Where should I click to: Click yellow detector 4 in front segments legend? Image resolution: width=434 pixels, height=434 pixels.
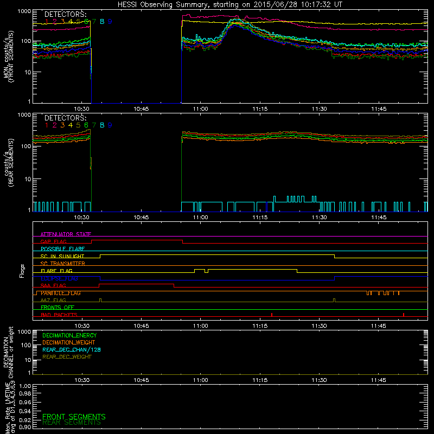coord(71,21)
